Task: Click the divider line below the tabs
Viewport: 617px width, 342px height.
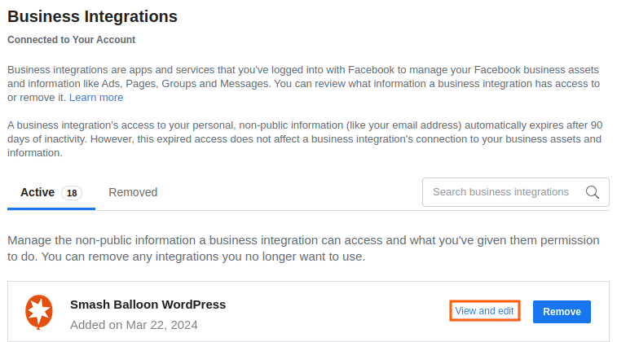Action: tap(350, 210)
